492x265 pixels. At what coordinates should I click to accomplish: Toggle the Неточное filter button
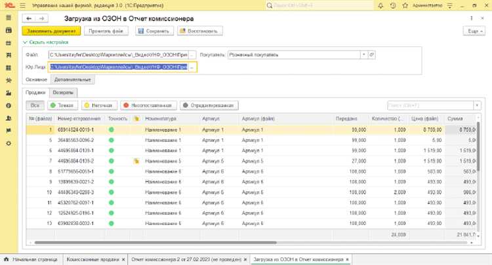(x=100, y=105)
